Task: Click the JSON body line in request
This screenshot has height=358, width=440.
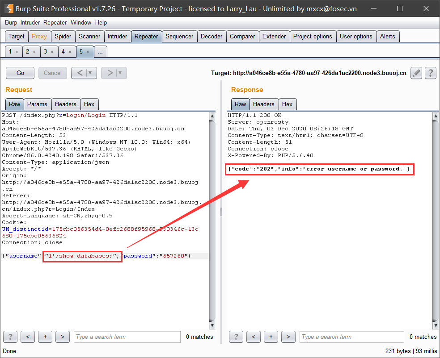Action: tap(96, 256)
